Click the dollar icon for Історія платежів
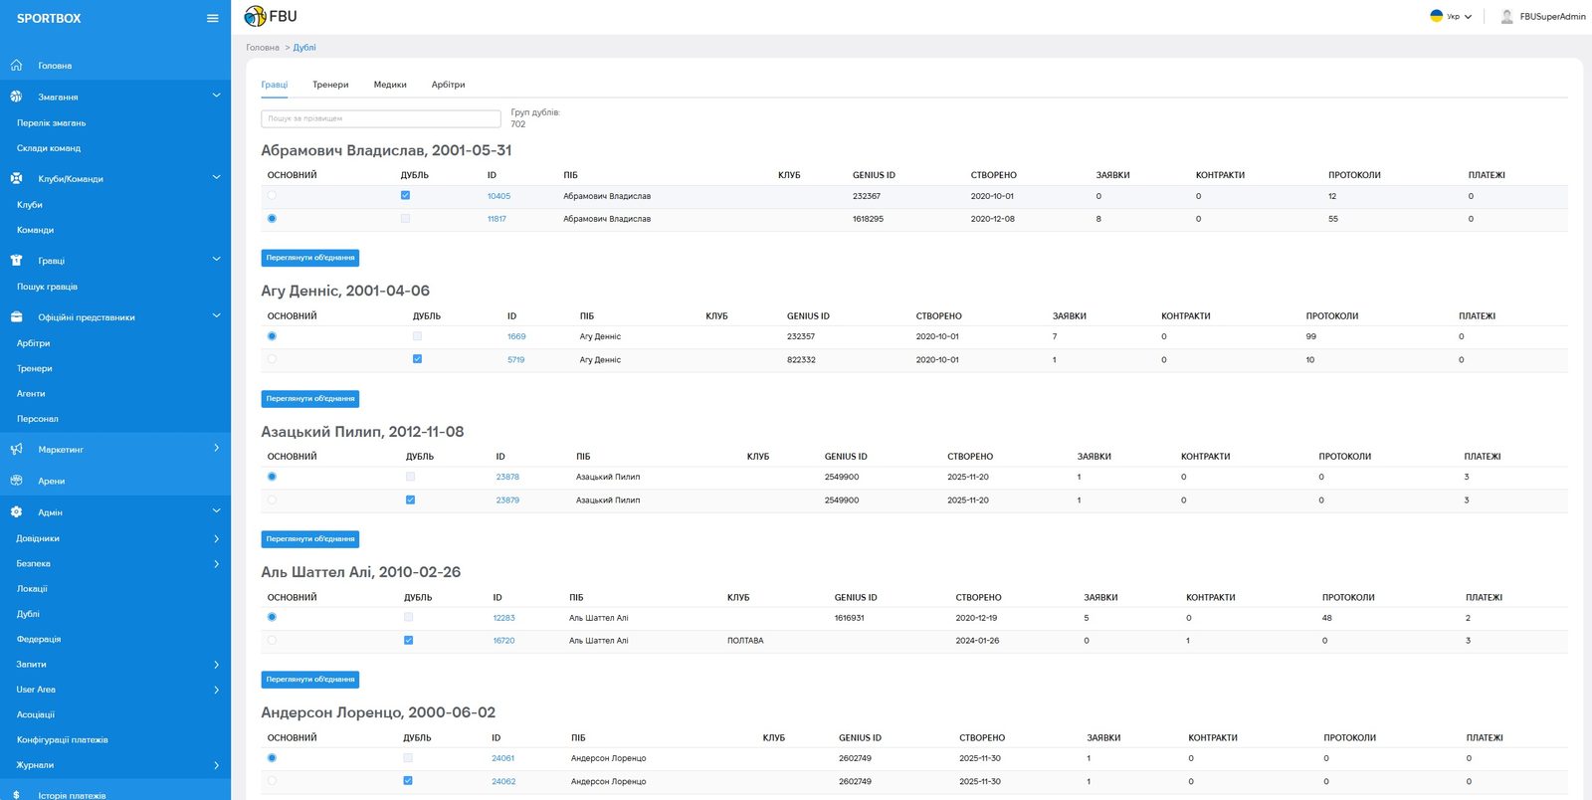The image size is (1592, 800). click(x=16, y=795)
